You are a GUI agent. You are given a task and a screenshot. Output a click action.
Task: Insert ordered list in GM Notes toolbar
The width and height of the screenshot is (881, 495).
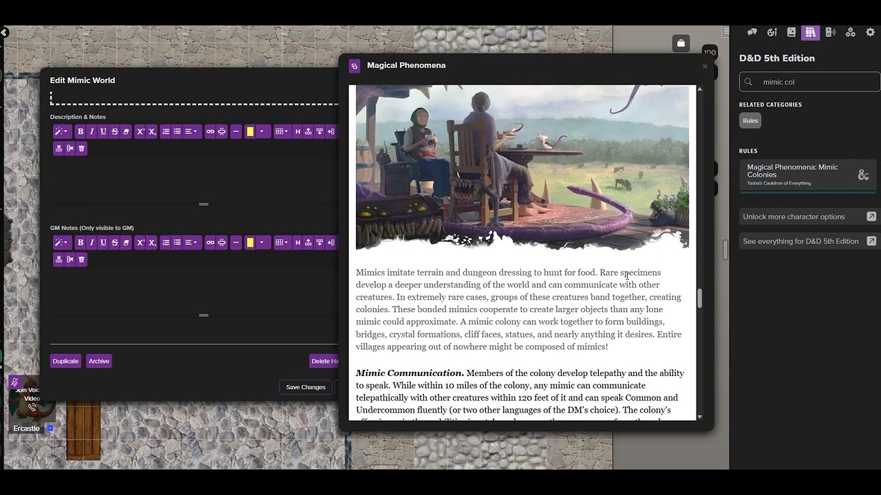(165, 243)
